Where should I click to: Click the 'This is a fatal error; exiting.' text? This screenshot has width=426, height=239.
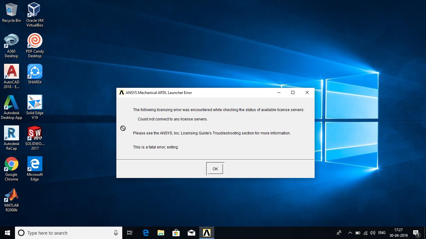coord(156,147)
